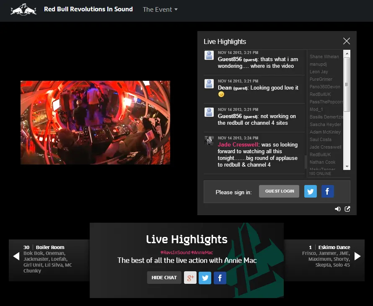The image size is (373, 306).
Task: Mute chat sound with speaker icon
Action: (337, 209)
